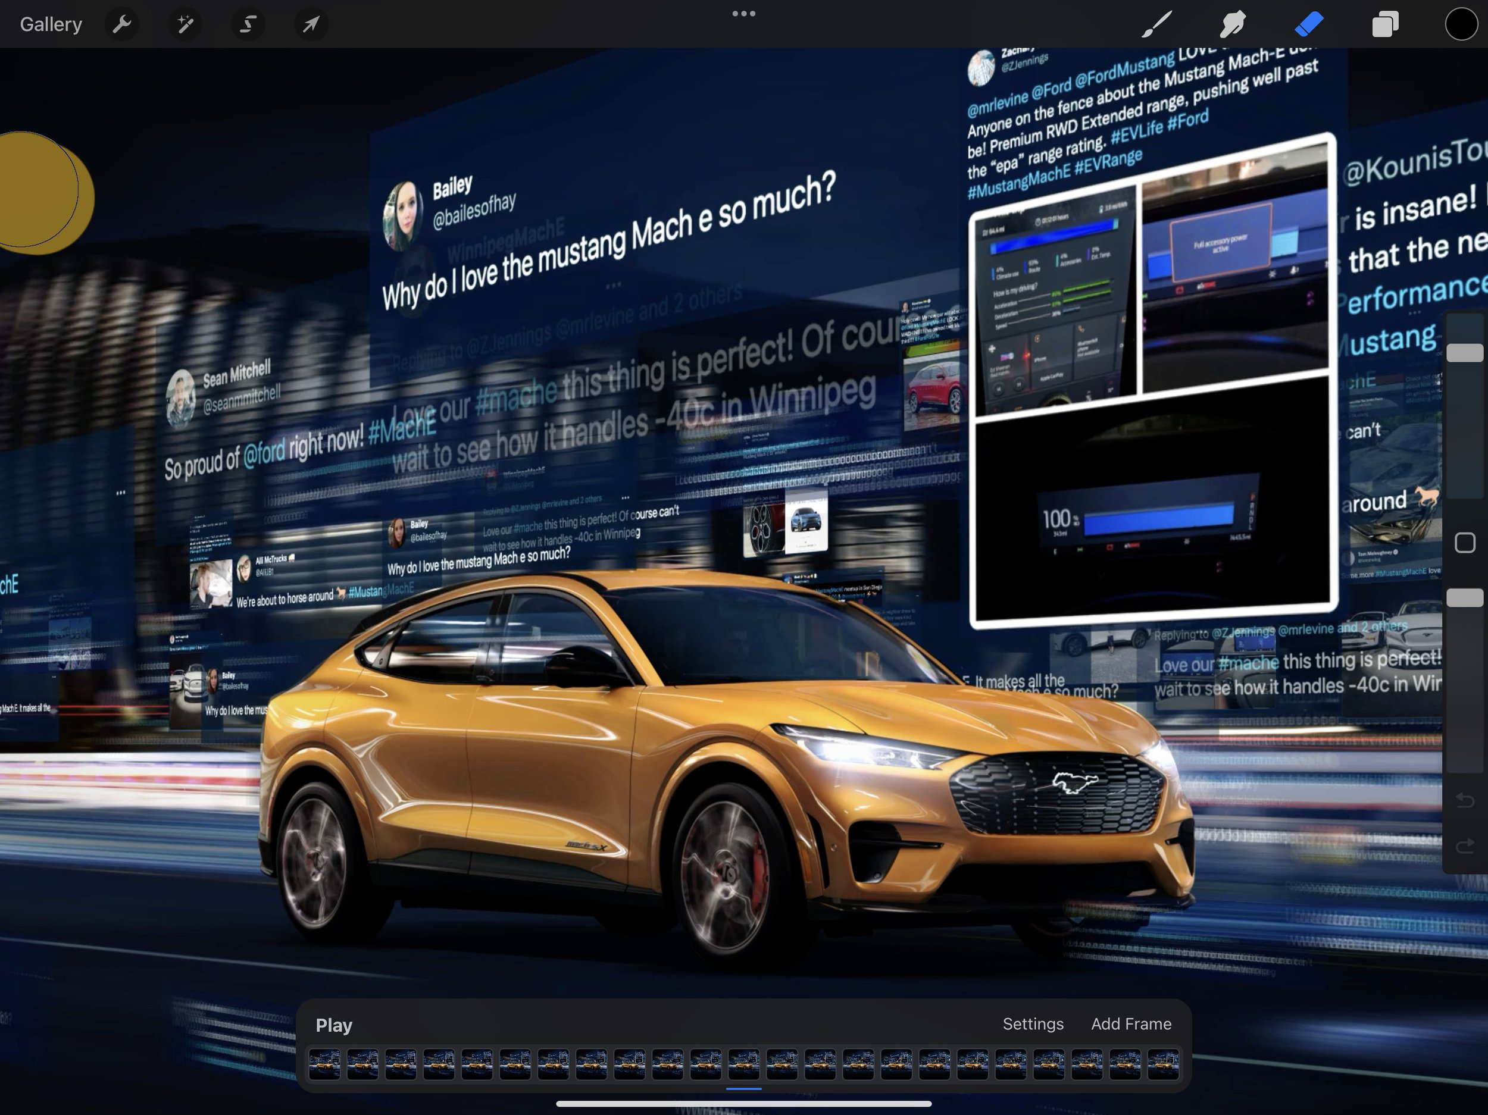This screenshot has width=1488, height=1115.
Task: Open the Layers panel
Action: click(1385, 24)
